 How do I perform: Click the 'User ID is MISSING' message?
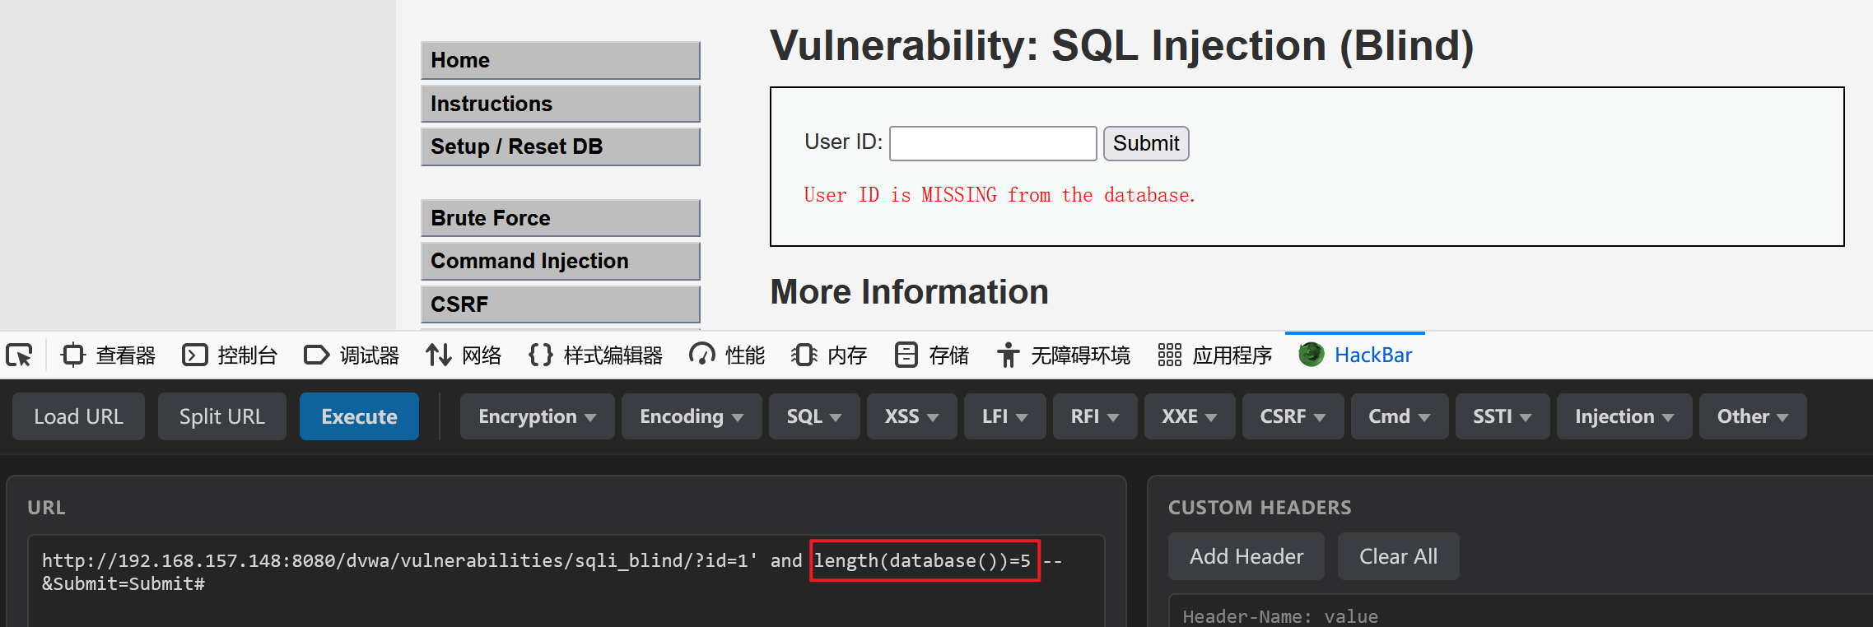coord(999,195)
